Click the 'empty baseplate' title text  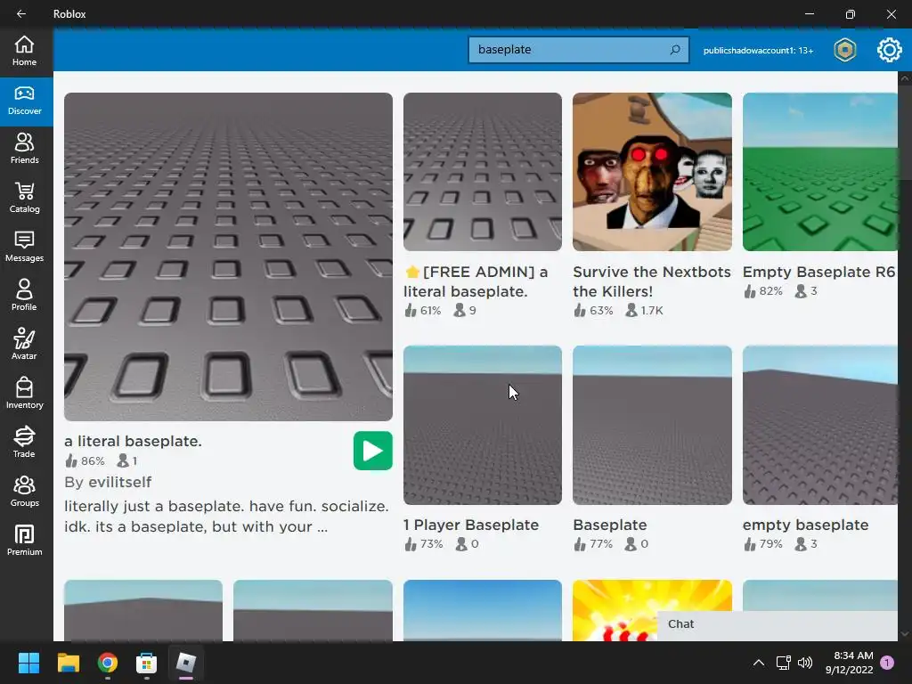[x=805, y=525]
